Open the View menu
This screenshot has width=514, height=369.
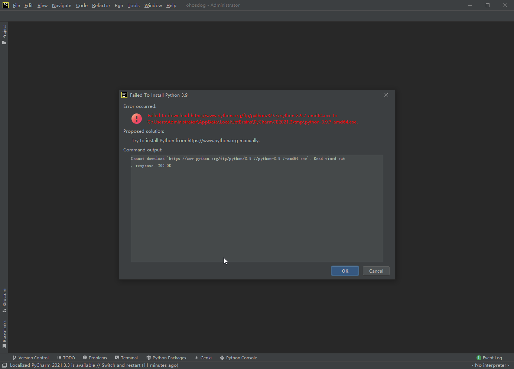[42, 5]
